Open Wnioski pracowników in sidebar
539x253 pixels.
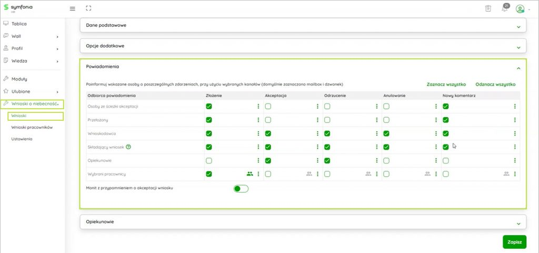point(32,127)
